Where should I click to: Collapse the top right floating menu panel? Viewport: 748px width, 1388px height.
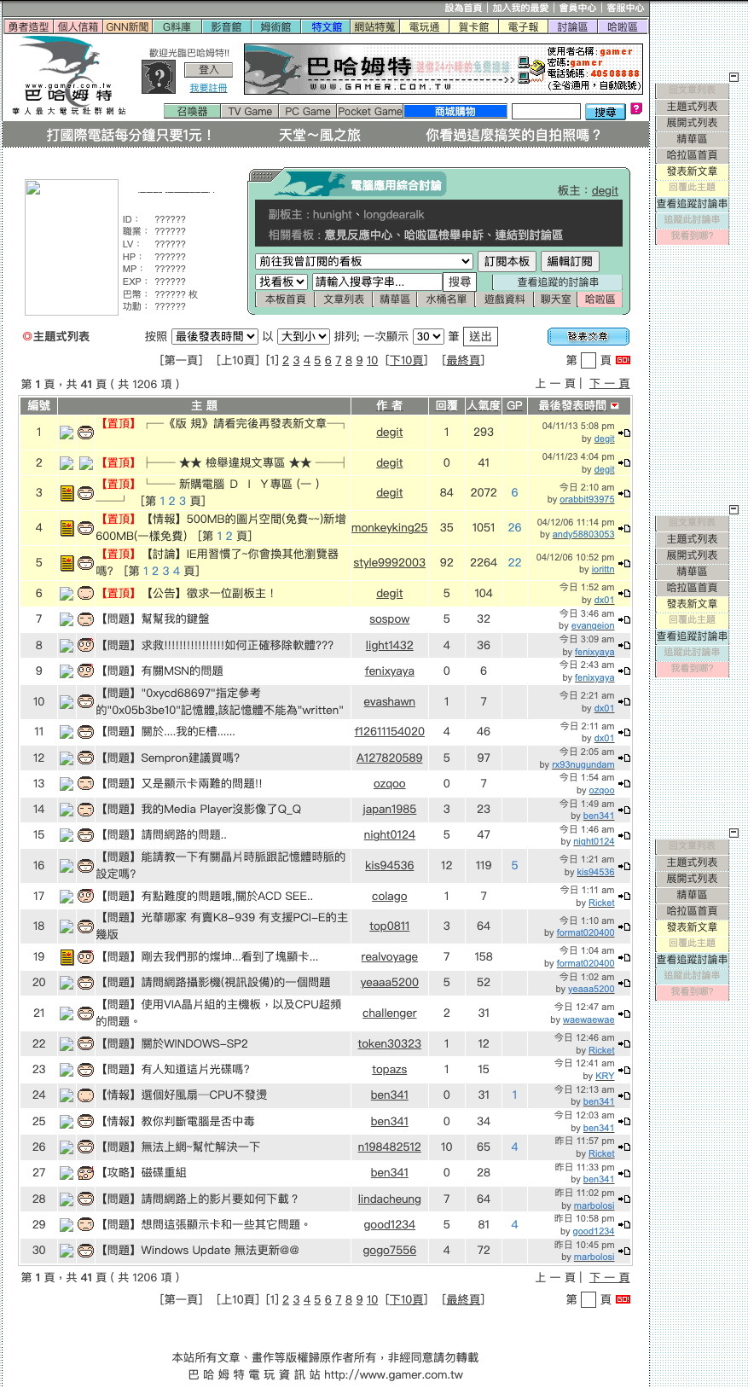click(734, 77)
